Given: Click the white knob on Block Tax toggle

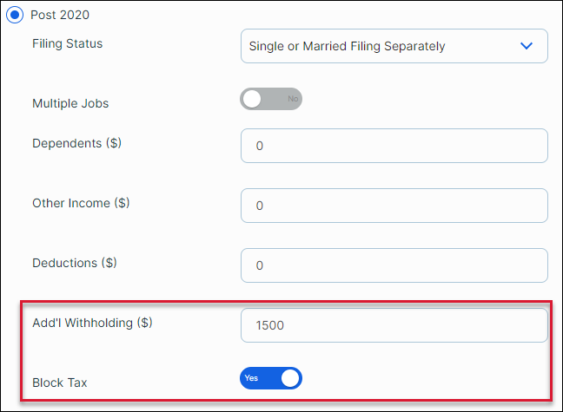Looking at the screenshot, I should coord(290,378).
